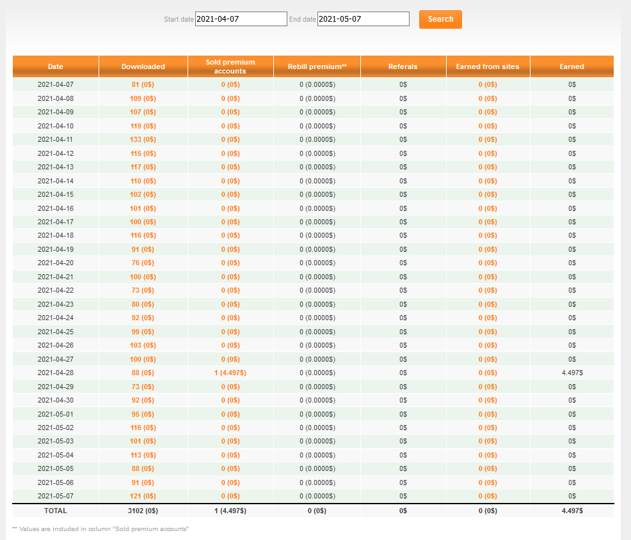The width and height of the screenshot is (631, 540).
Task: Select the Earned from sites column header
Action: tap(488, 66)
